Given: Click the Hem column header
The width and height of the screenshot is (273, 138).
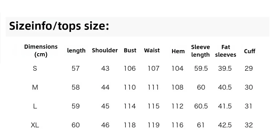Looking at the screenshot, I should pyautogui.click(x=178, y=51).
